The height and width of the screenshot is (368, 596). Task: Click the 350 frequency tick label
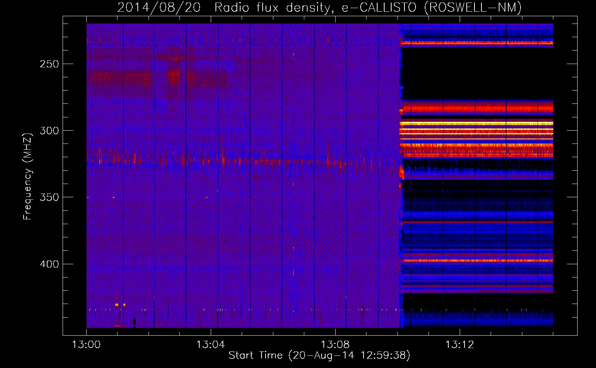49,197
